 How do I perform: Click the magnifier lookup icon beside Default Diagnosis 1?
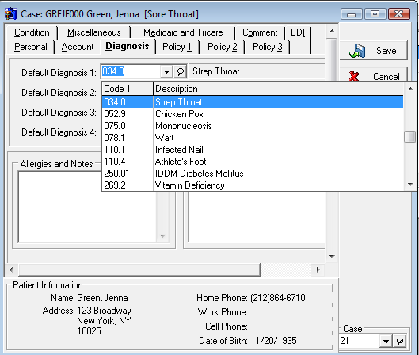(180, 71)
